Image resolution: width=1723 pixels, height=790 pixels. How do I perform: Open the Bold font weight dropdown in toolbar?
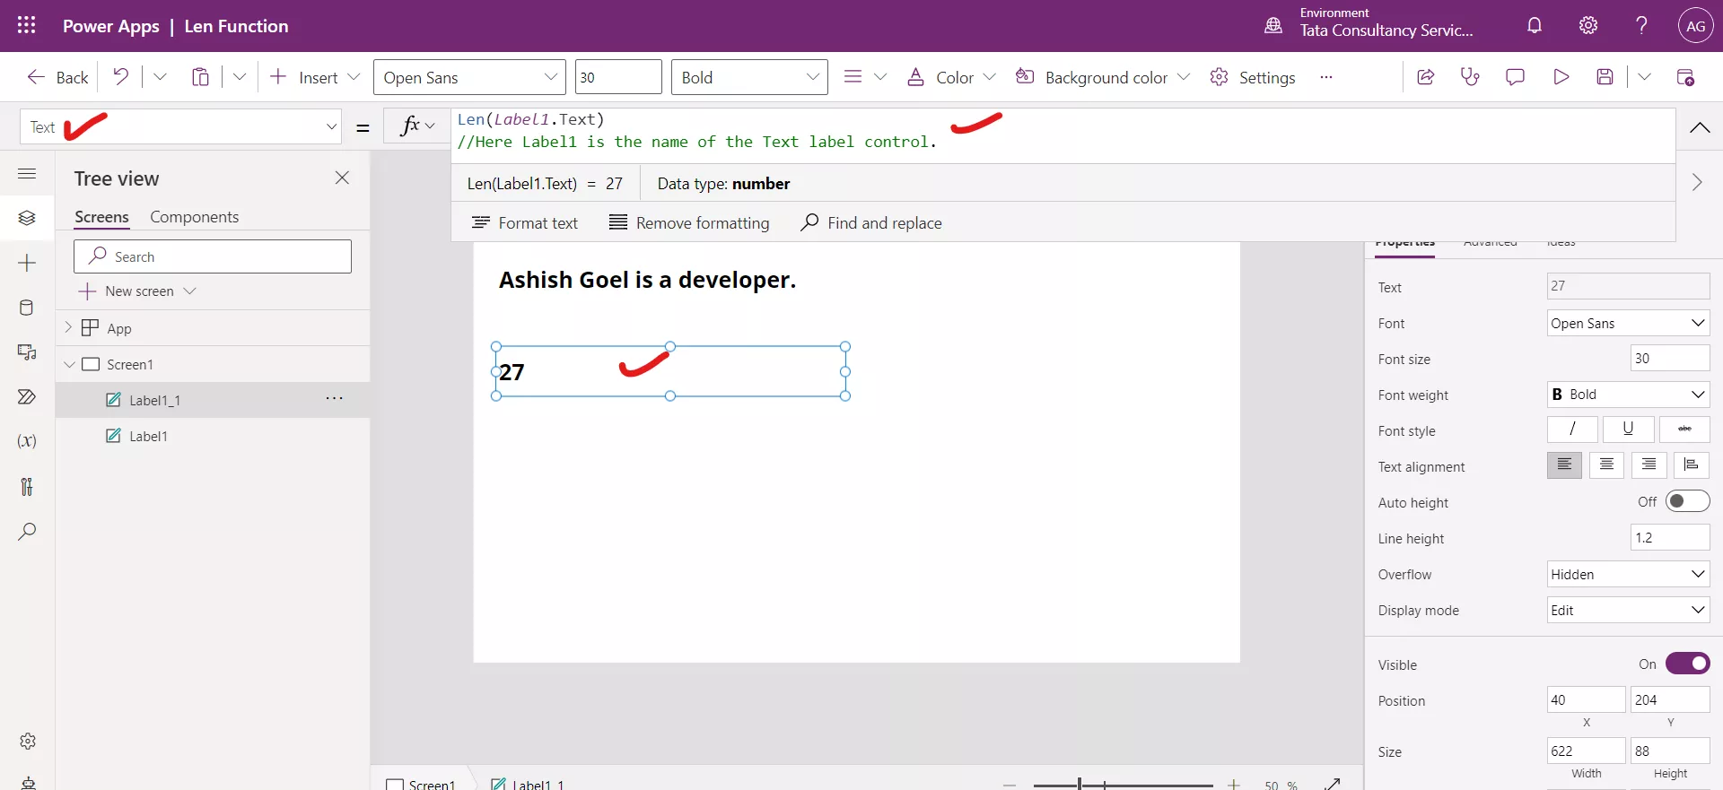point(749,77)
